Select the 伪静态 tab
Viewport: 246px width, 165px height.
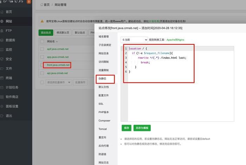(x=102, y=79)
